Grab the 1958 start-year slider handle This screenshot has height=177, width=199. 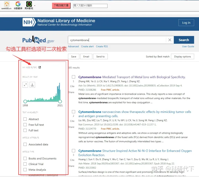25,102
